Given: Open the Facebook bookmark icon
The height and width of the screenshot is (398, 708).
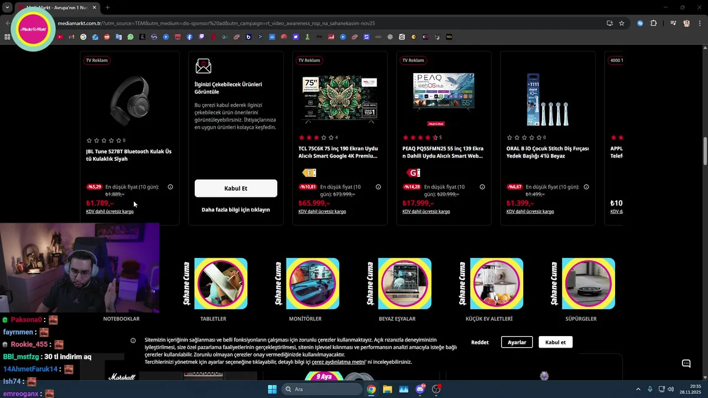Looking at the screenshot, I should [x=190, y=37].
